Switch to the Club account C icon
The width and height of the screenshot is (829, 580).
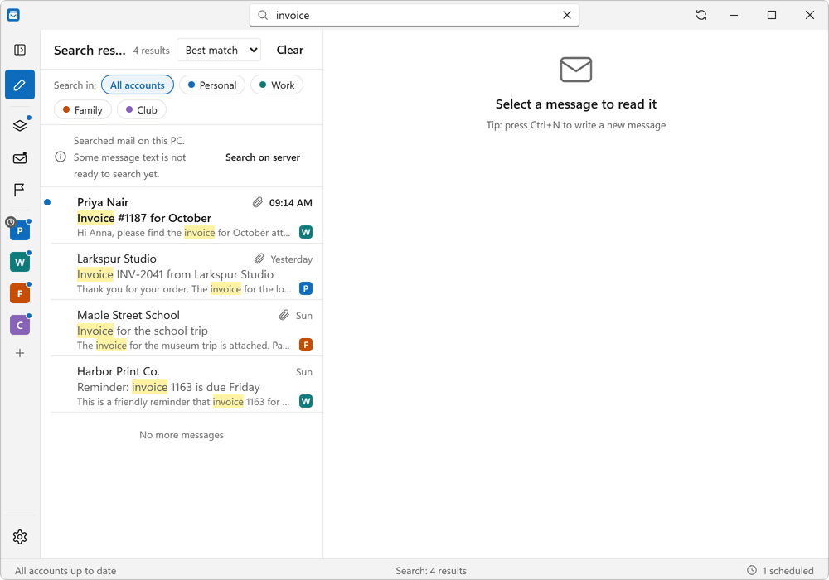[20, 325]
